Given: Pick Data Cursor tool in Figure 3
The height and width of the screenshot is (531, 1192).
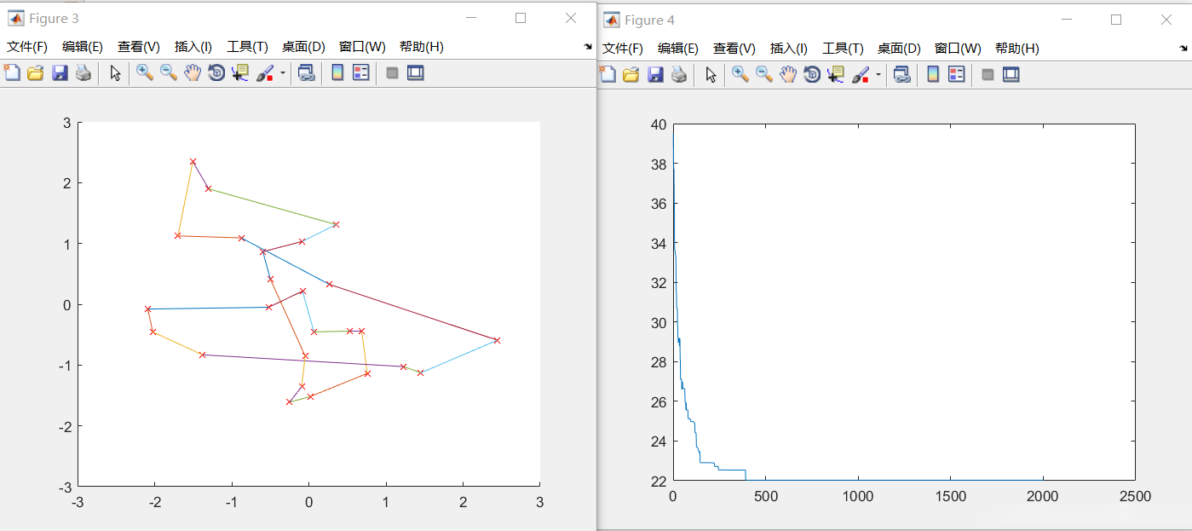Looking at the screenshot, I should click(x=240, y=73).
